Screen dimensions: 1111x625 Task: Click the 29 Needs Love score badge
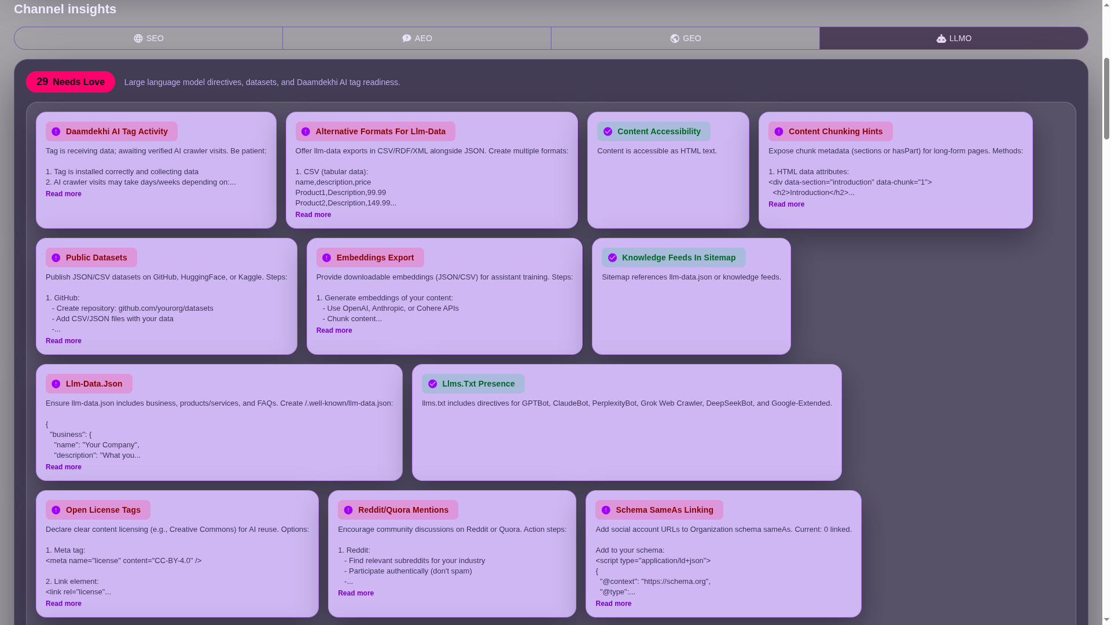71,82
